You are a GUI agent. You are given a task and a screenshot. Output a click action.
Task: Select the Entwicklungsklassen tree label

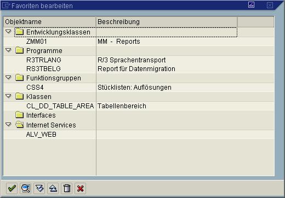pos(58,32)
